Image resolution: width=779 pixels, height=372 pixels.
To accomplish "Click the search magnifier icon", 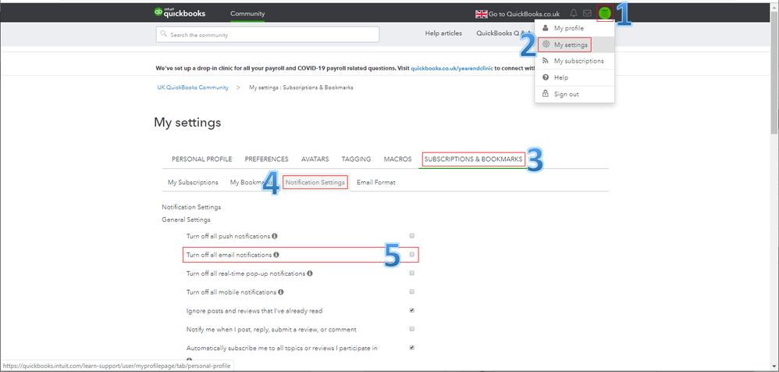I will (x=163, y=35).
